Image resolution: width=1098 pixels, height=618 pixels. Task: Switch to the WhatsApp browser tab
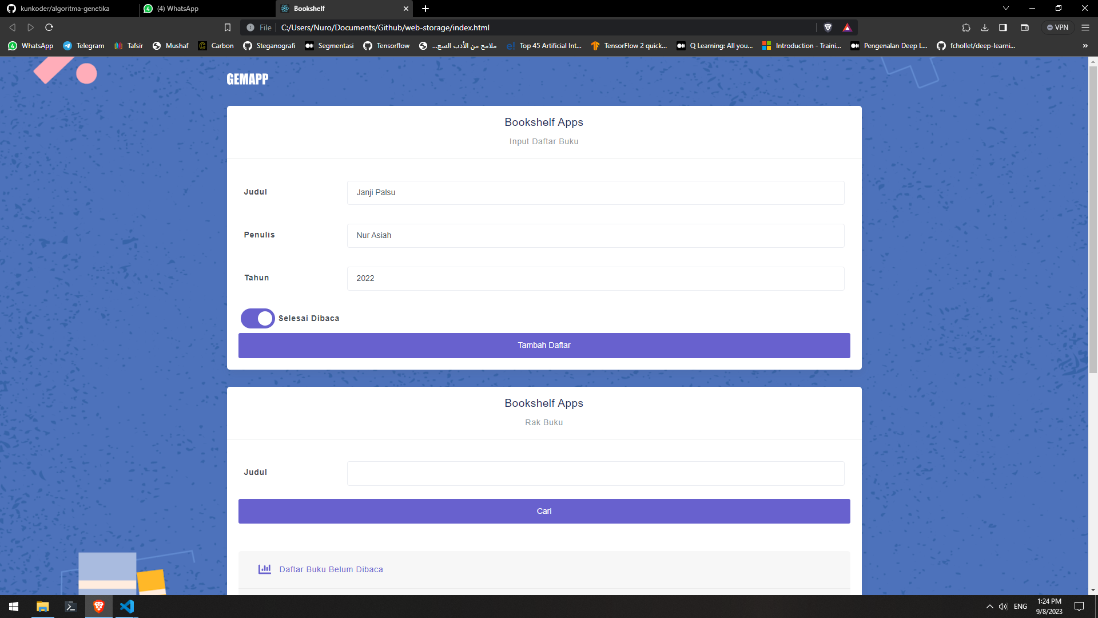click(x=183, y=9)
